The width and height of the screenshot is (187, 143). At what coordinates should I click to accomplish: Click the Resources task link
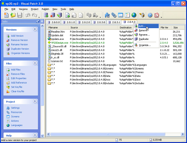tap(16, 112)
